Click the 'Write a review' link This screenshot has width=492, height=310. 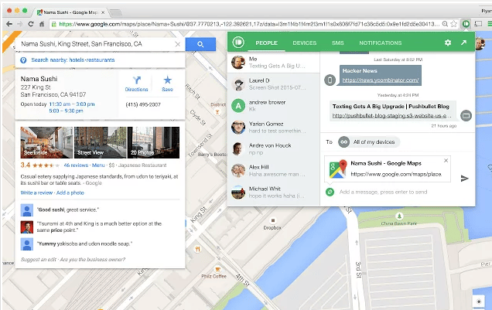(38, 191)
